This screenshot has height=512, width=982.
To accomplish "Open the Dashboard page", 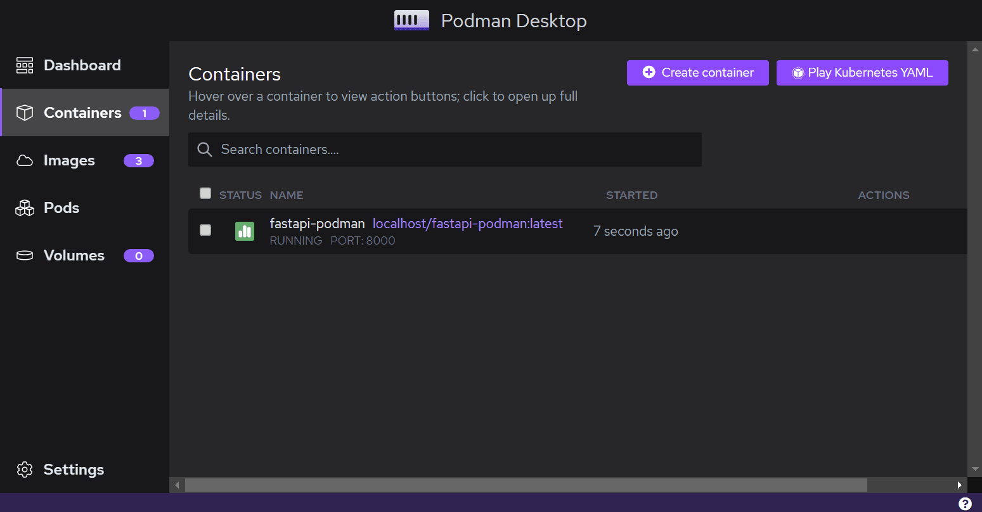I will pyautogui.click(x=84, y=65).
